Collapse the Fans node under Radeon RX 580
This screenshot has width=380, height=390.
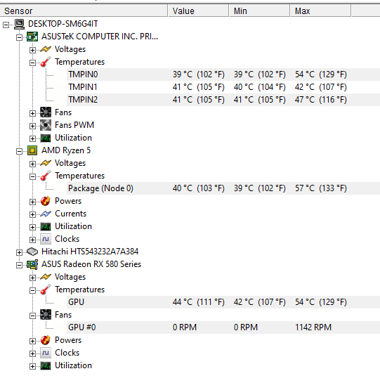tap(32, 316)
